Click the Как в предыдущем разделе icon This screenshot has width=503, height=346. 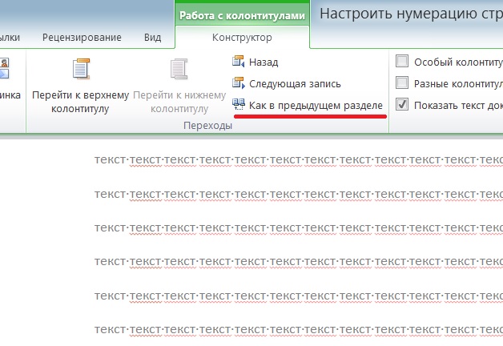(239, 105)
